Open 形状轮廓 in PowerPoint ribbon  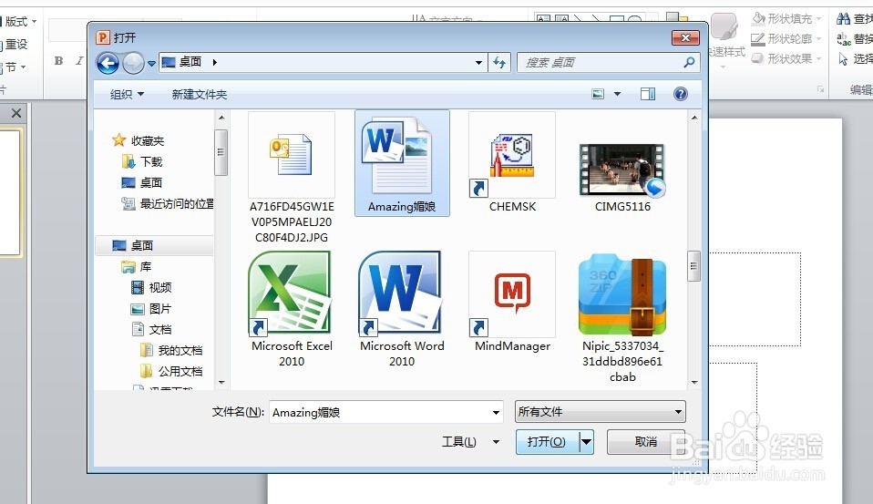pos(786,38)
